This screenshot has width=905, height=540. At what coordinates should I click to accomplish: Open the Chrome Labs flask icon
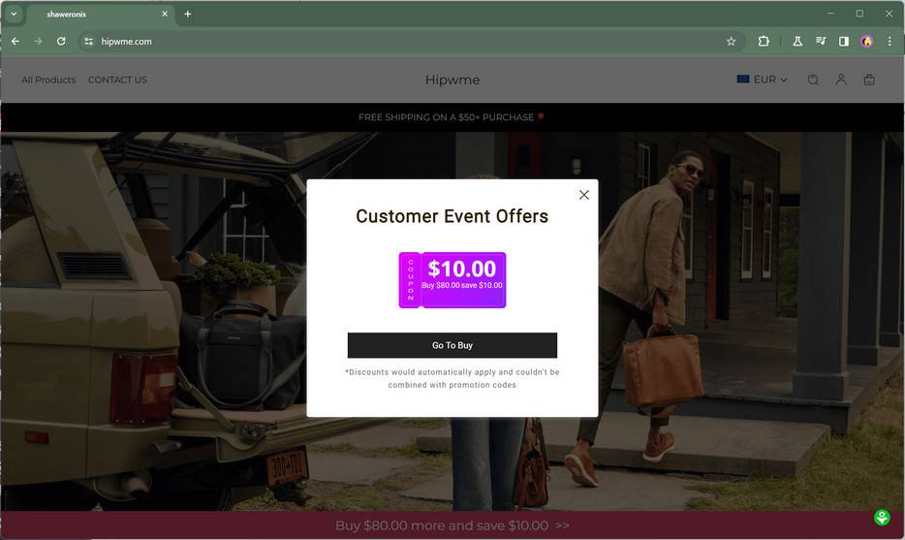point(797,42)
